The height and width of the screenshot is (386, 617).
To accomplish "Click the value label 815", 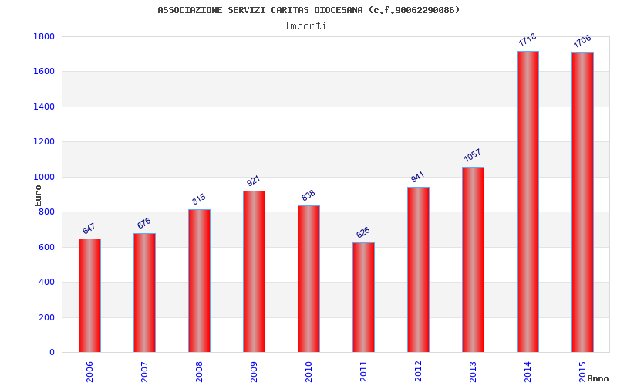I will point(199,199).
